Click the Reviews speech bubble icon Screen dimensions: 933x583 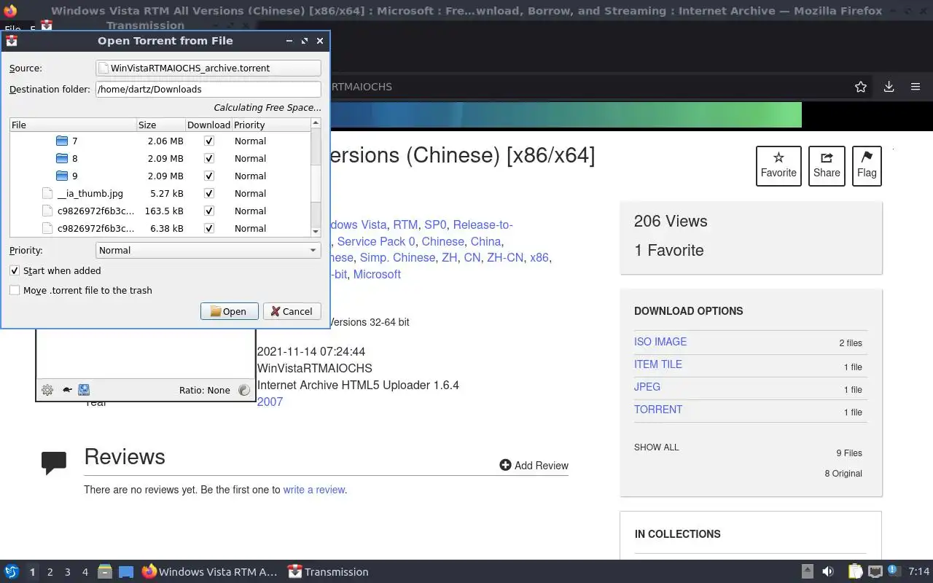click(54, 463)
